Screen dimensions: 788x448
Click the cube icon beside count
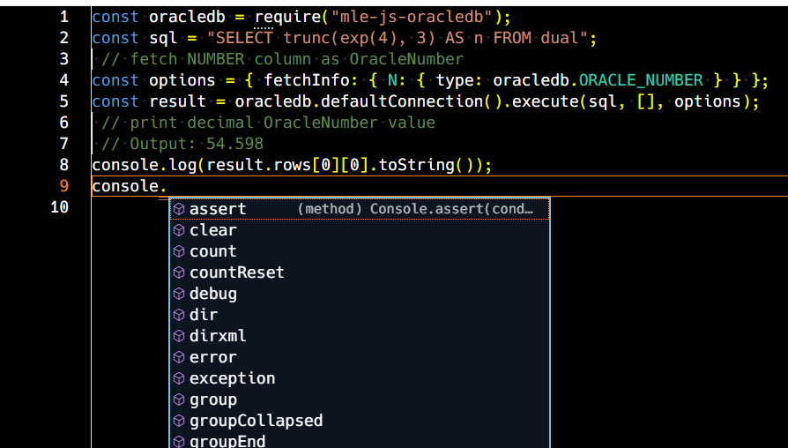(179, 251)
